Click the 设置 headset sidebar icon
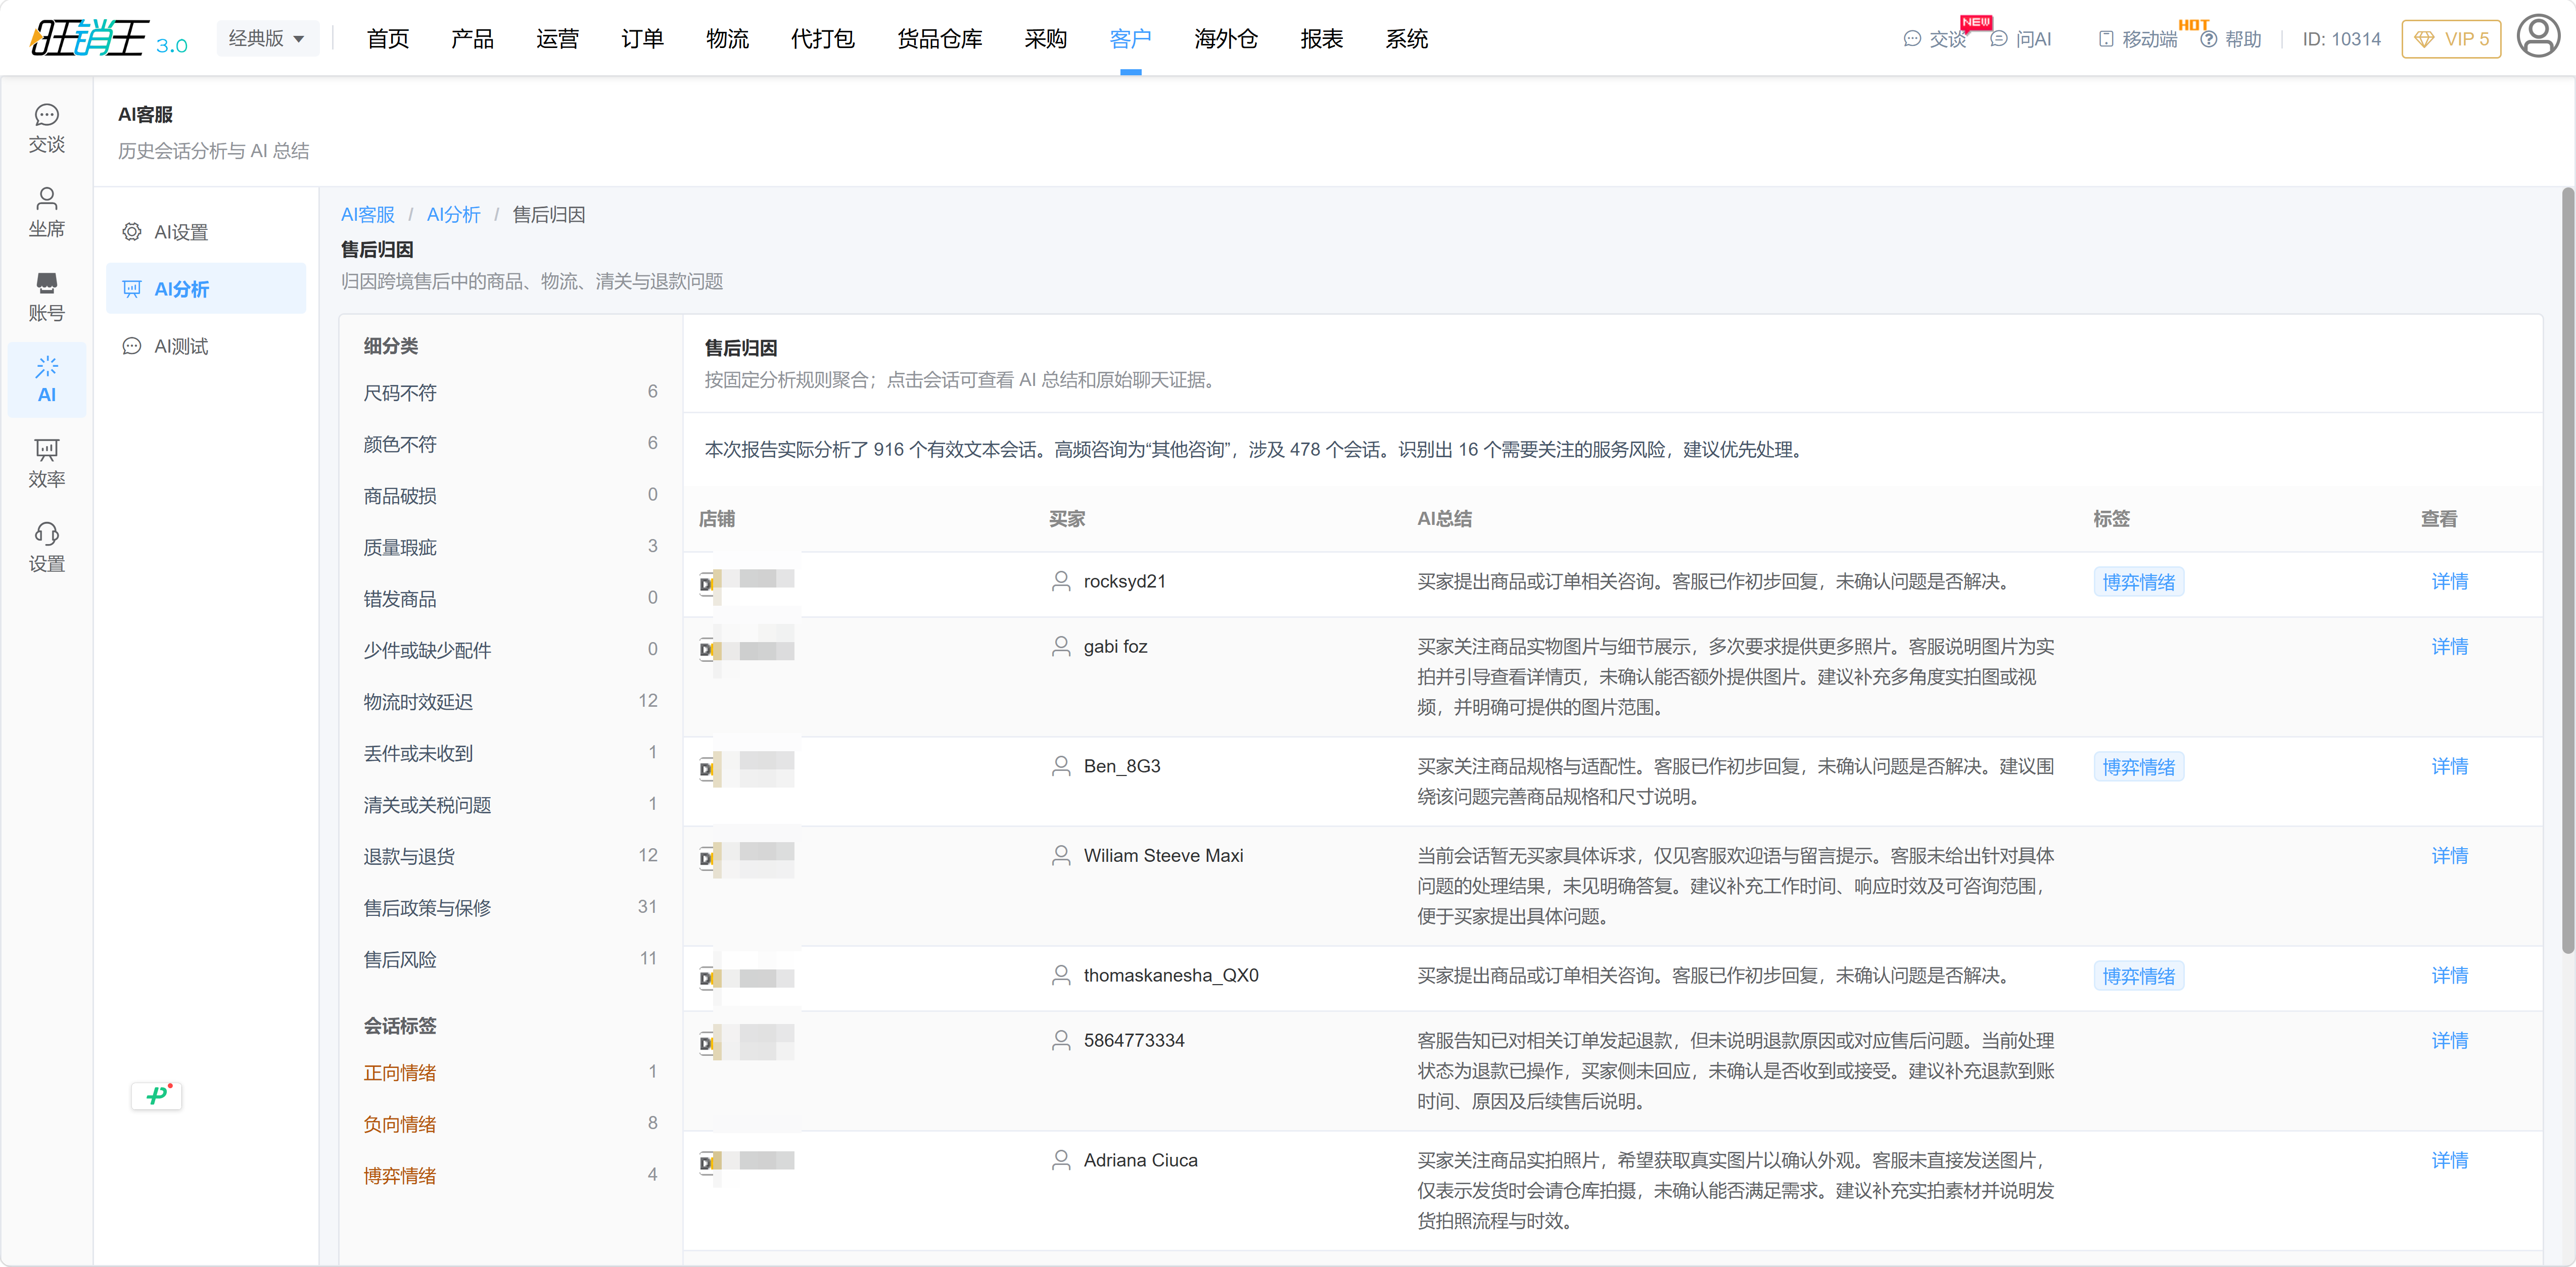 coord(46,547)
